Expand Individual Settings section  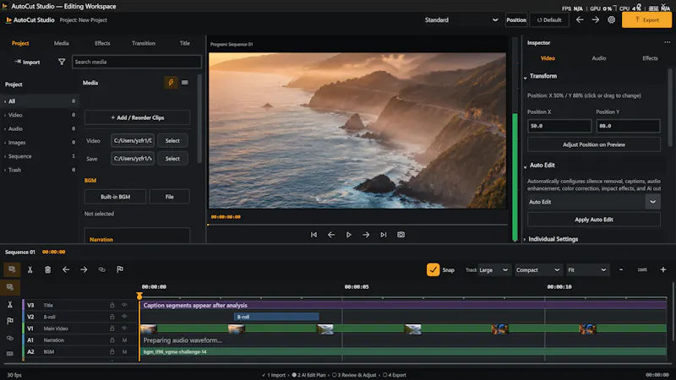pos(525,239)
